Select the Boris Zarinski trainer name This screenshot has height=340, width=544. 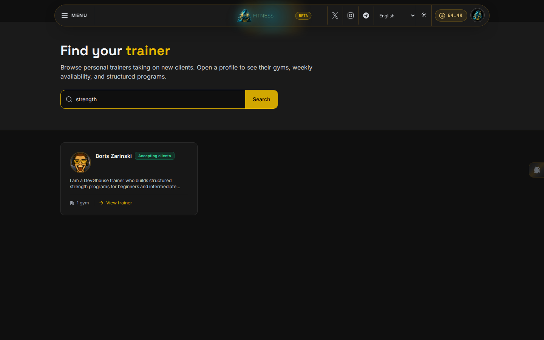[x=114, y=156]
